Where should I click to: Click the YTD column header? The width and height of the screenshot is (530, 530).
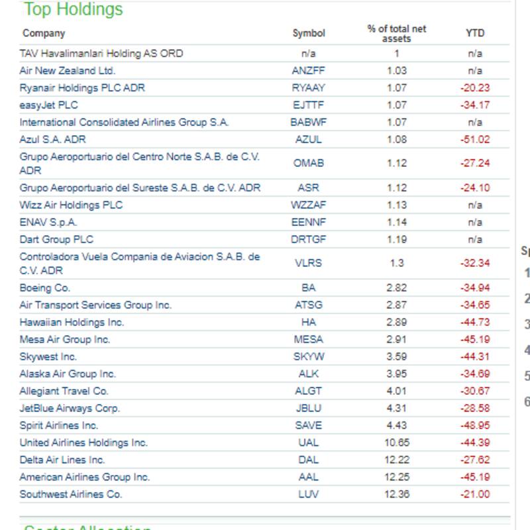(475, 33)
